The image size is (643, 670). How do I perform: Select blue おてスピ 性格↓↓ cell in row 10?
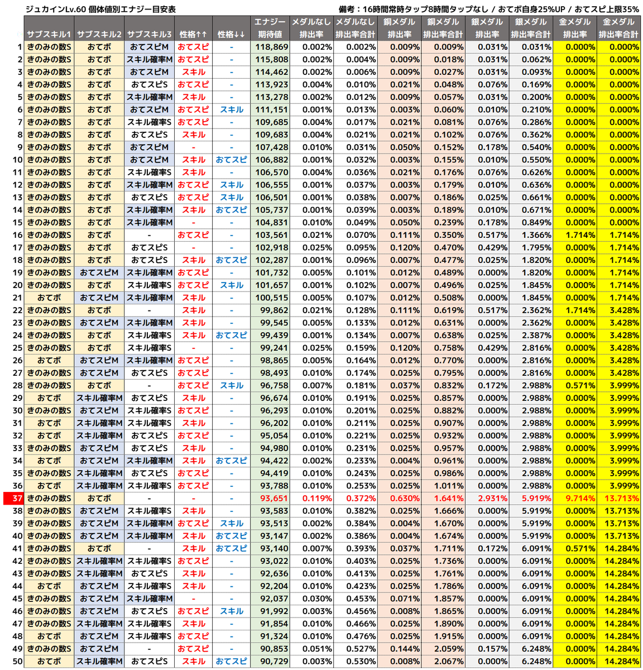pos(231,160)
